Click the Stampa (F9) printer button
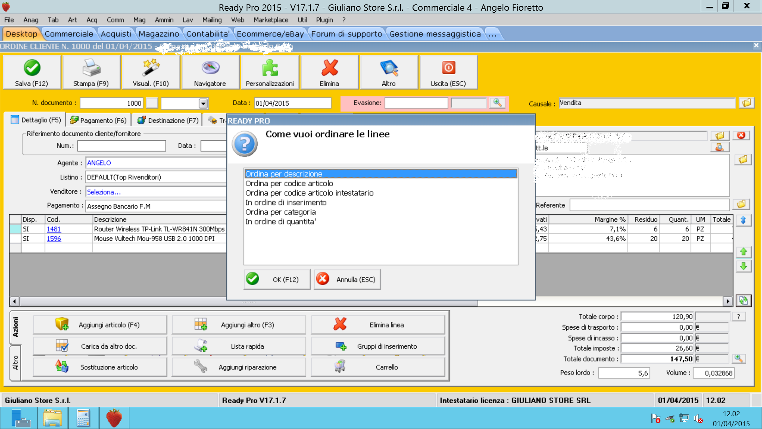The height and width of the screenshot is (429, 762). tap(91, 72)
